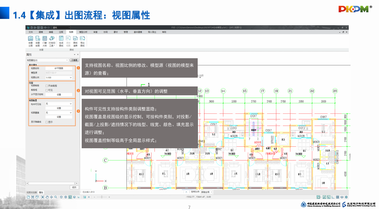Toggle the 裁剪框 可见 checkbox

tap(47, 90)
